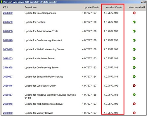147x116 pixels.
Task: Open KB article 2568557 link
Action: [x=8, y=95]
